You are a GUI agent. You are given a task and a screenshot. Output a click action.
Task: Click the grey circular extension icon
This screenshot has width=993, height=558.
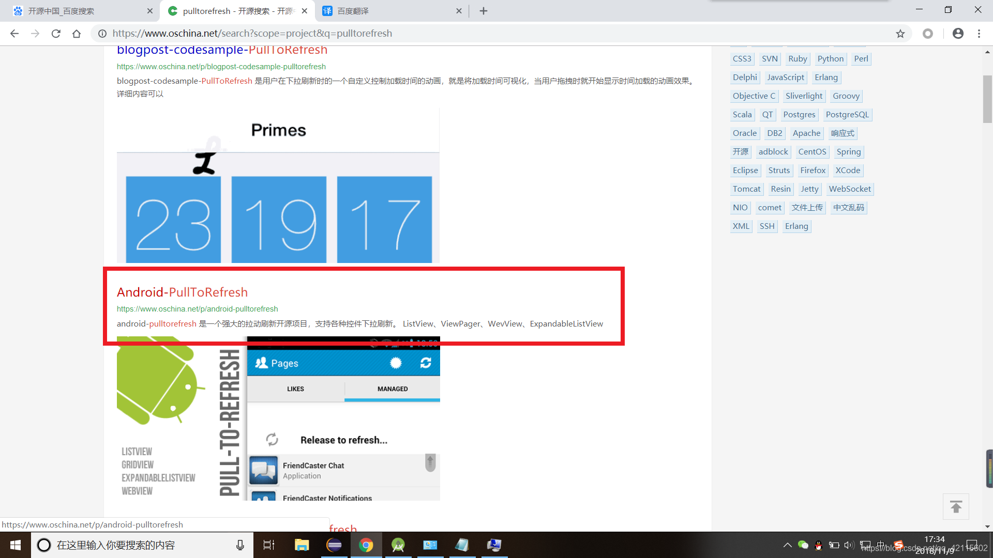[x=928, y=34]
